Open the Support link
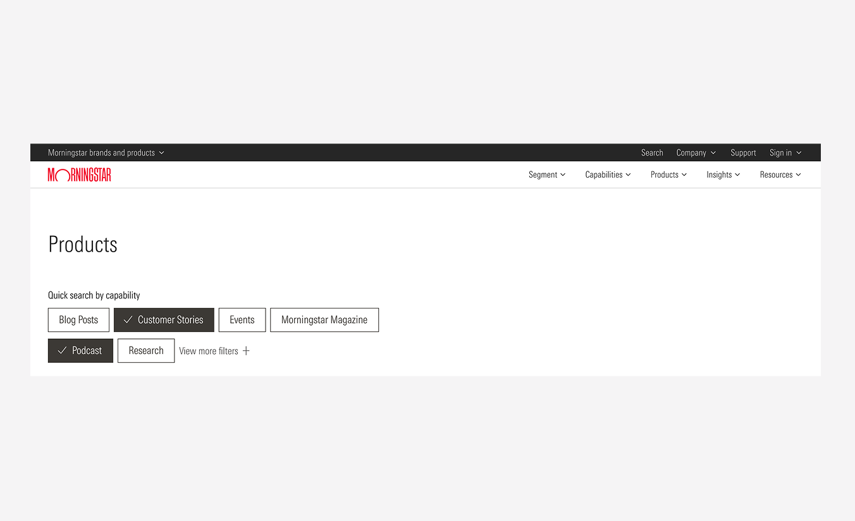Image resolution: width=855 pixels, height=521 pixels. click(743, 153)
